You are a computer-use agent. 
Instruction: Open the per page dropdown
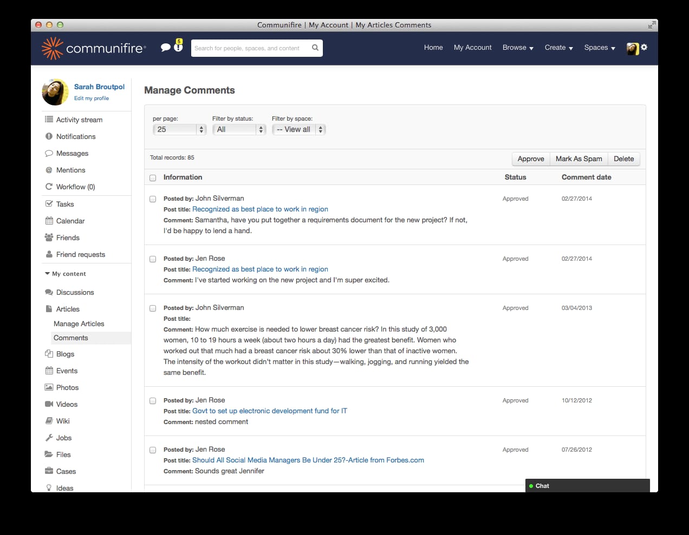pos(179,129)
